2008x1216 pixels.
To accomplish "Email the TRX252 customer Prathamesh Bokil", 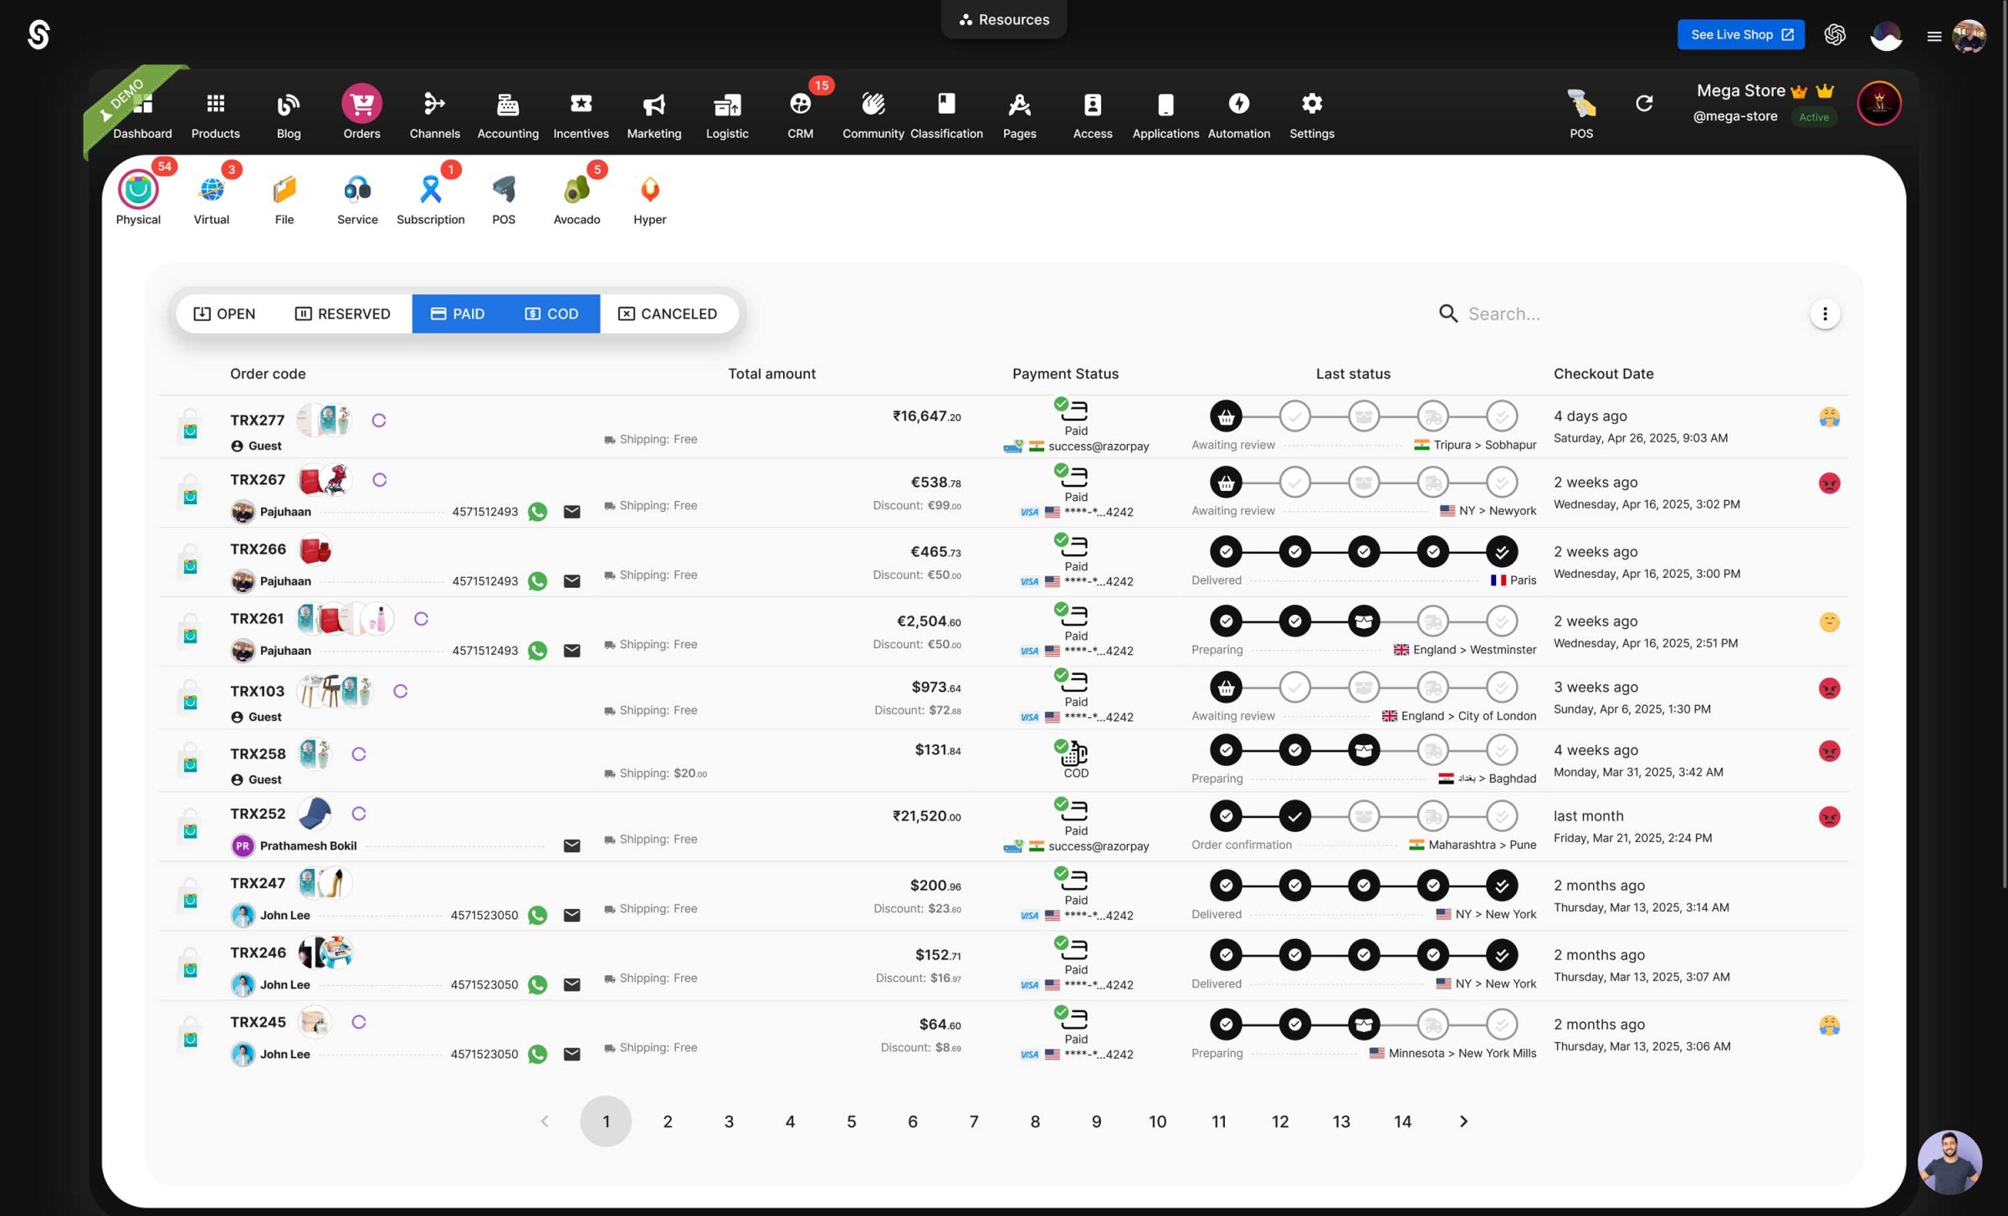I will click(x=571, y=846).
